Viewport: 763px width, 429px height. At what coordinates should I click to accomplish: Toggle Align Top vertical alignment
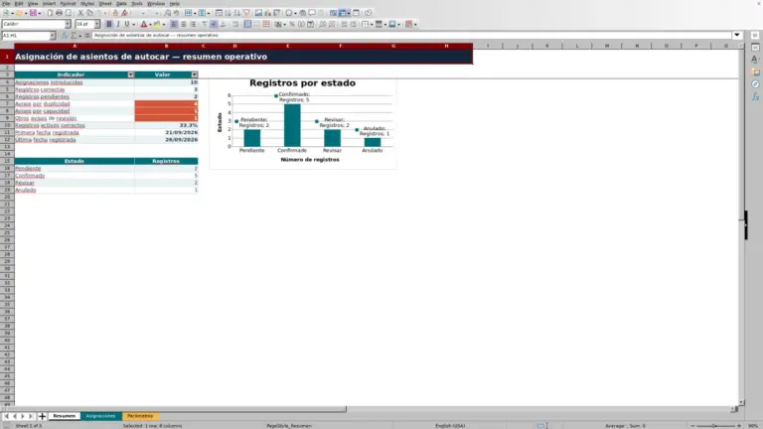pyautogui.click(x=205, y=24)
